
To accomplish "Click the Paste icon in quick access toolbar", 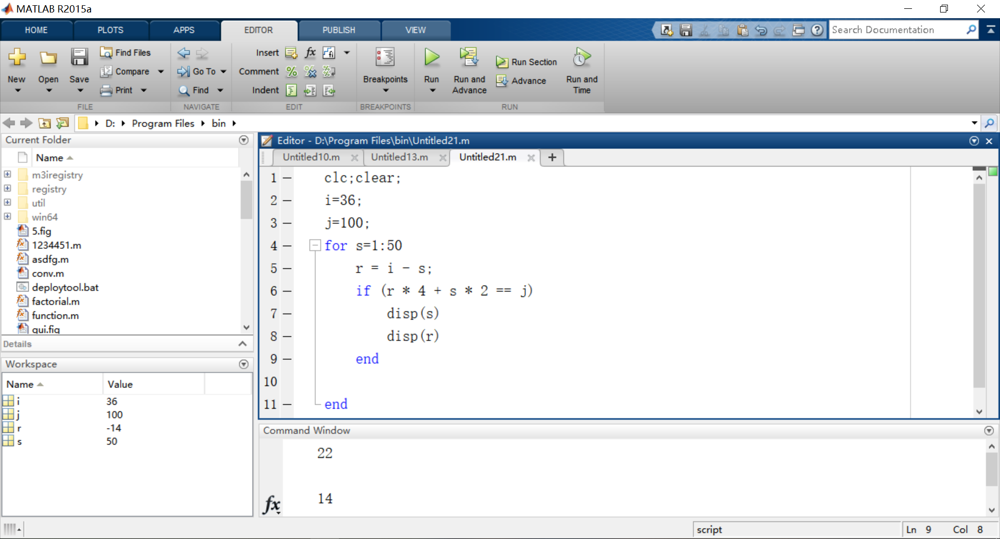I will point(742,30).
